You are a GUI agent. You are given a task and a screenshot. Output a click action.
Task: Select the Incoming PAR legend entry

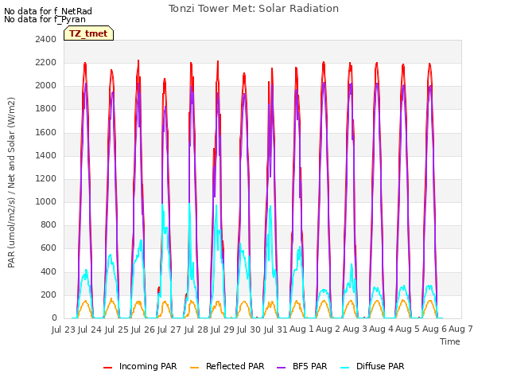point(140,366)
